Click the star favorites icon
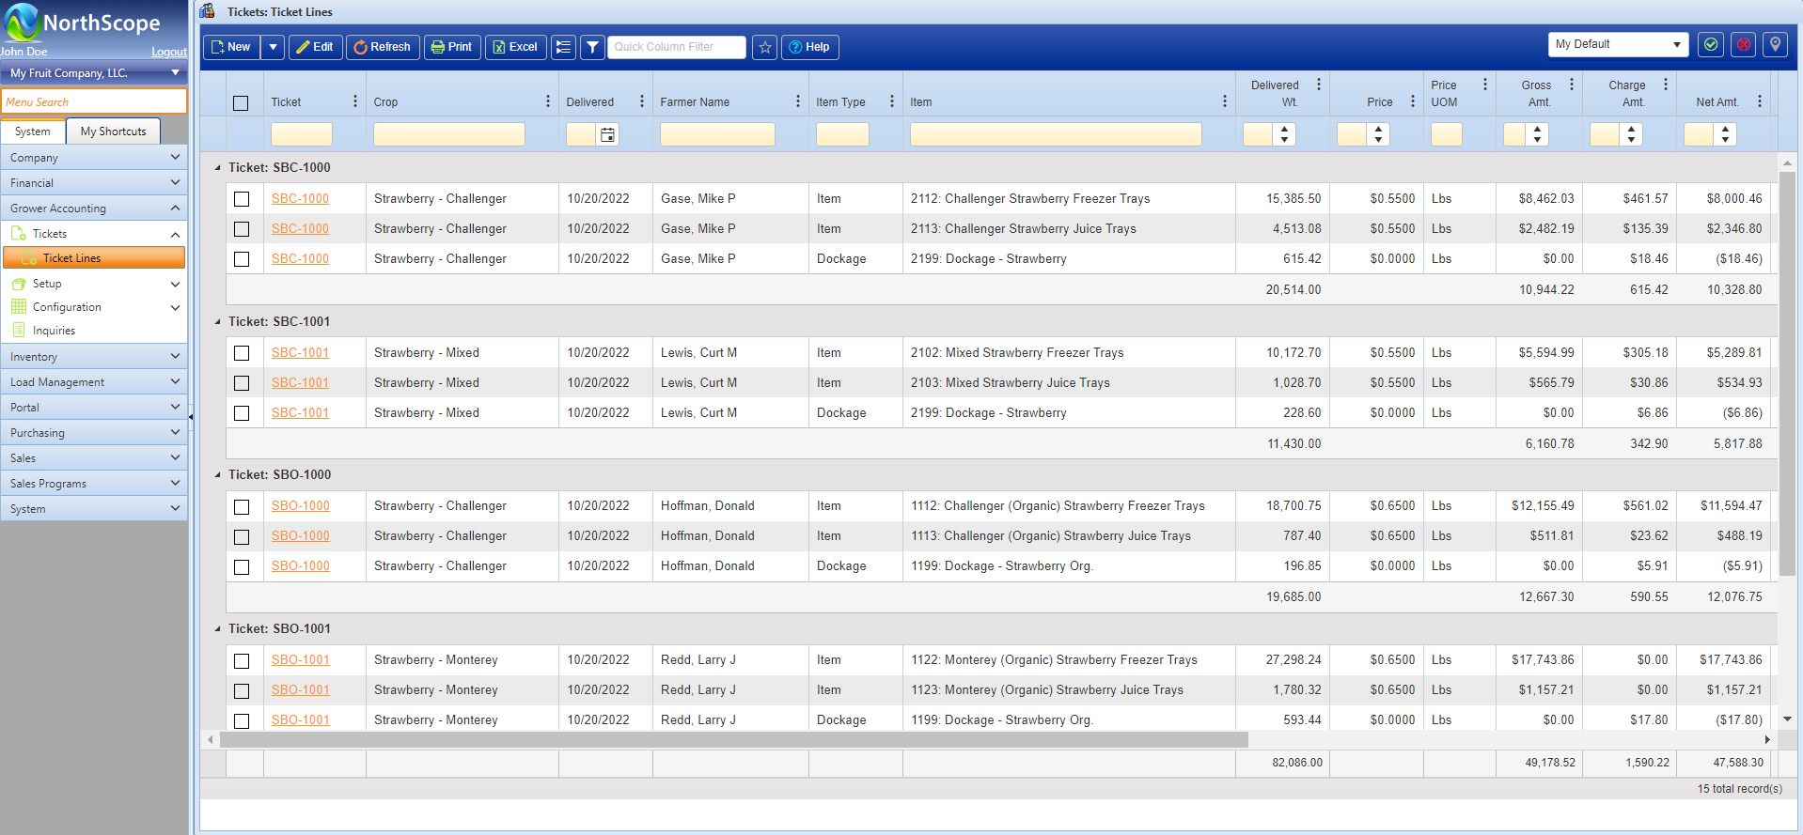The image size is (1803, 835). [765, 47]
